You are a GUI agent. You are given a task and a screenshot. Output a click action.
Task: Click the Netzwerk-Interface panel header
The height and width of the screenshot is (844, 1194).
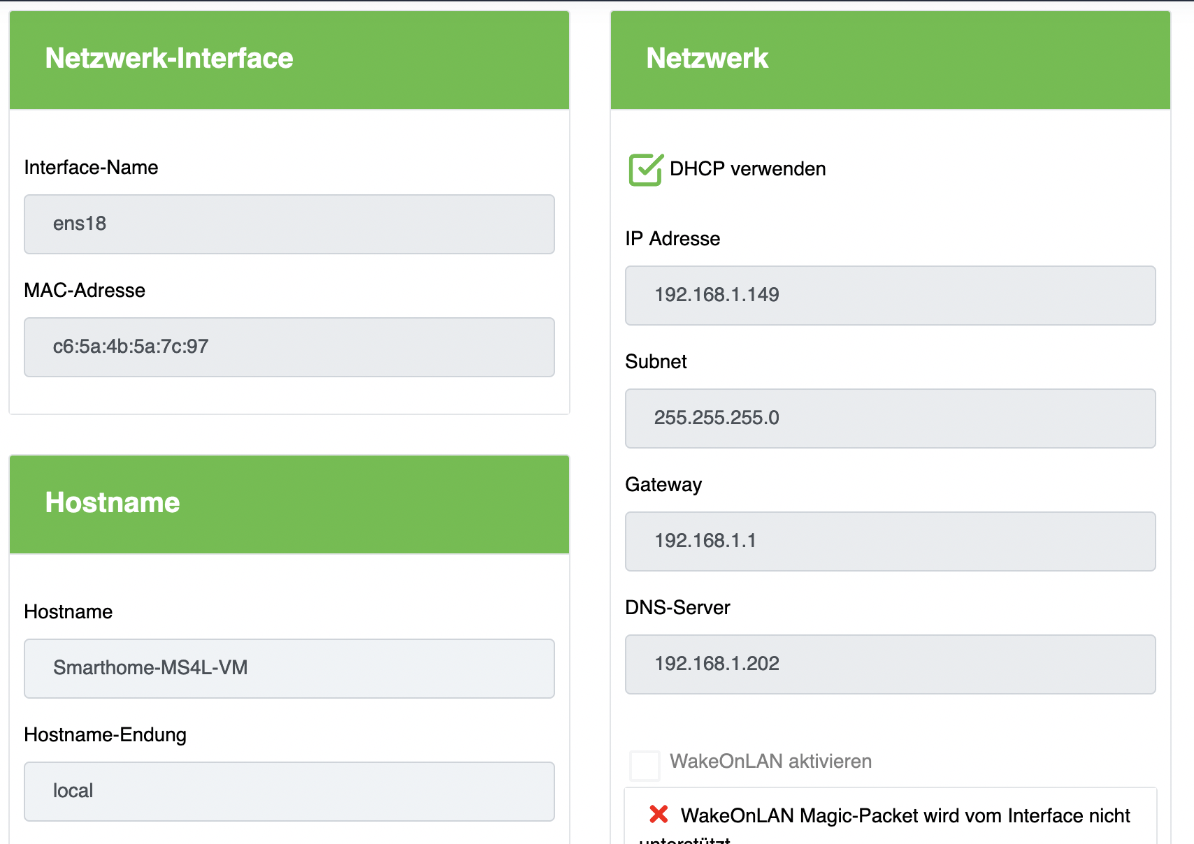pyautogui.click(x=289, y=59)
